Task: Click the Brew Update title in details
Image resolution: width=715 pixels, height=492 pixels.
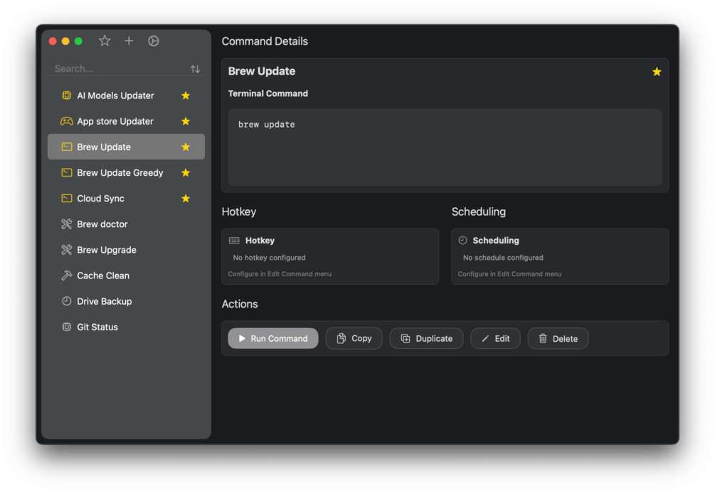Action: pyautogui.click(x=262, y=71)
